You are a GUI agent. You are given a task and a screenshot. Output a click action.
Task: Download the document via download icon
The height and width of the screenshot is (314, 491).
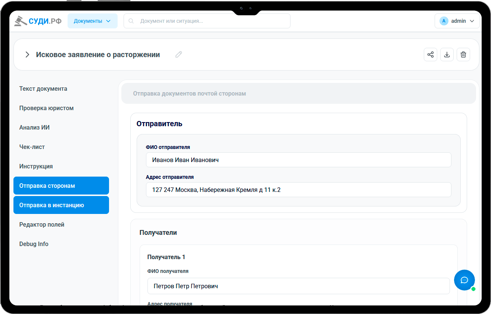point(447,55)
